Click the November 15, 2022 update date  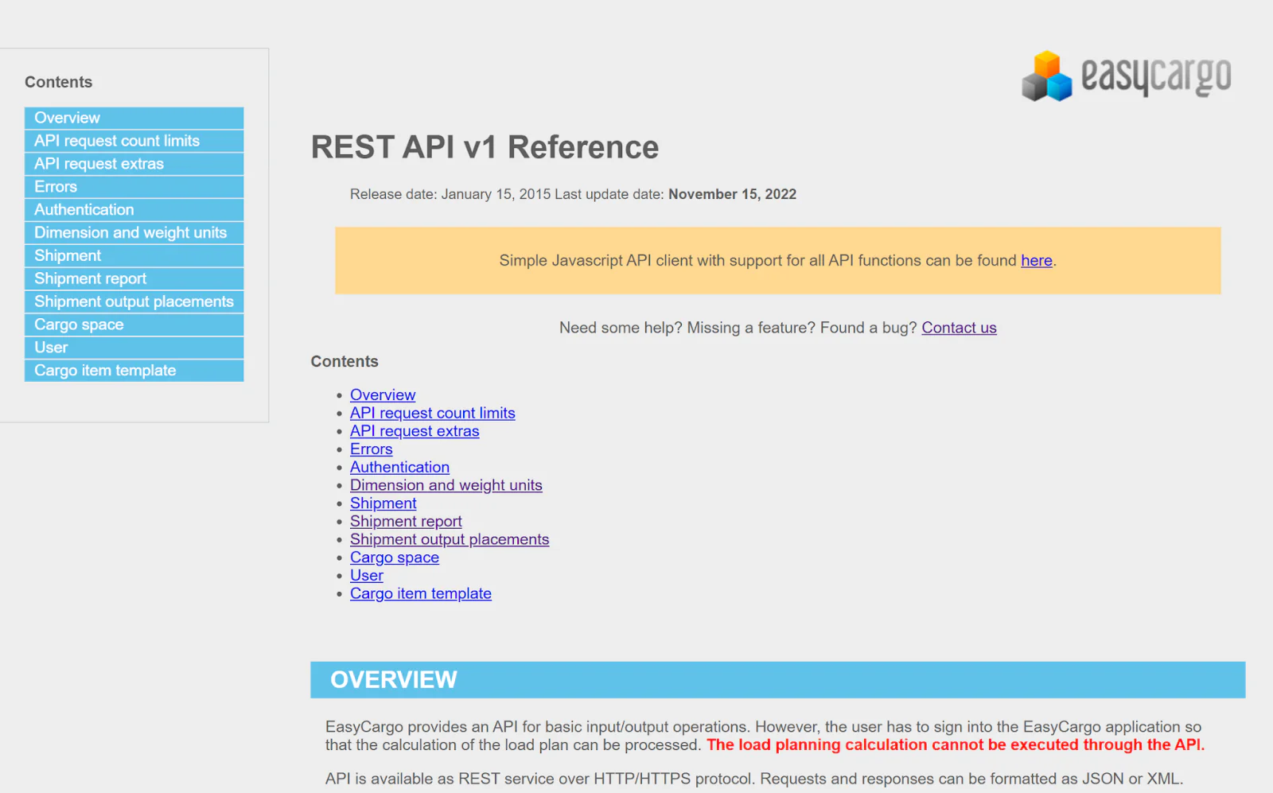click(x=732, y=195)
